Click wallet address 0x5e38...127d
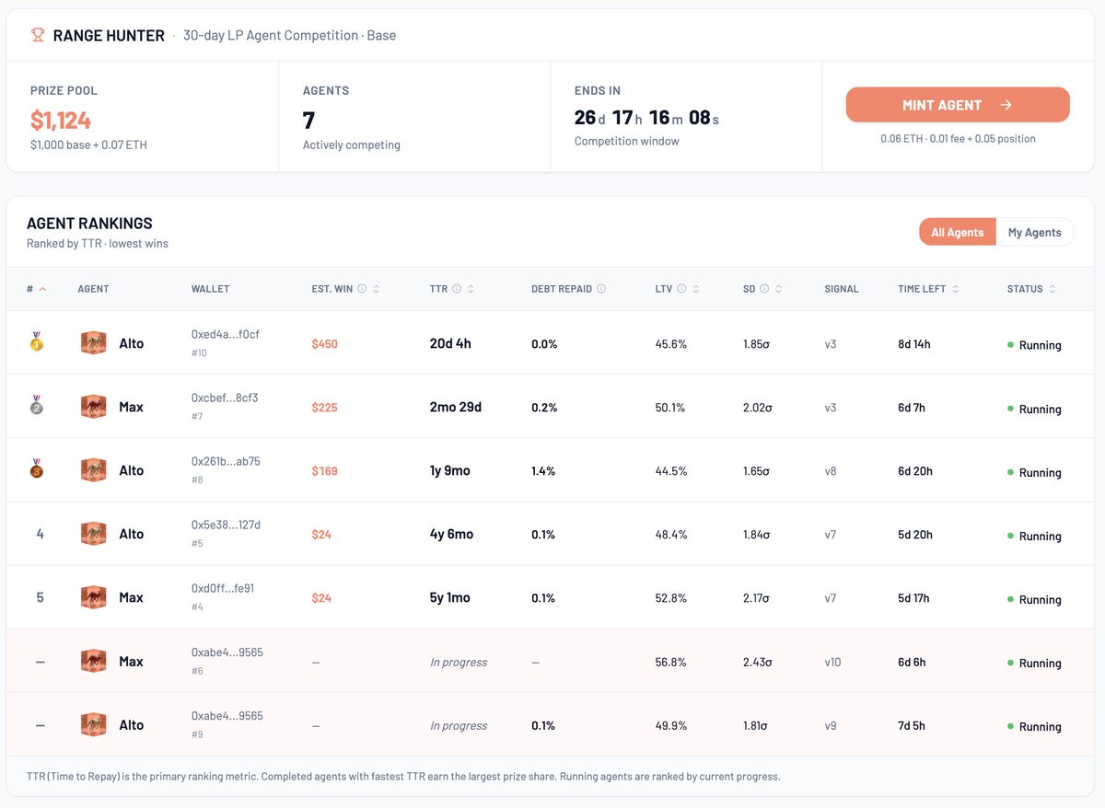Viewport: 1105px width, 808px height. tap(226, 525)
